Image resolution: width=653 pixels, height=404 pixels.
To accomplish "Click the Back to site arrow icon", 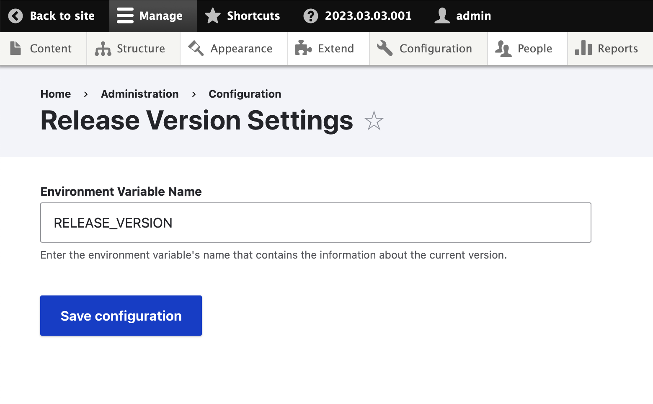I will coord(15,16).
